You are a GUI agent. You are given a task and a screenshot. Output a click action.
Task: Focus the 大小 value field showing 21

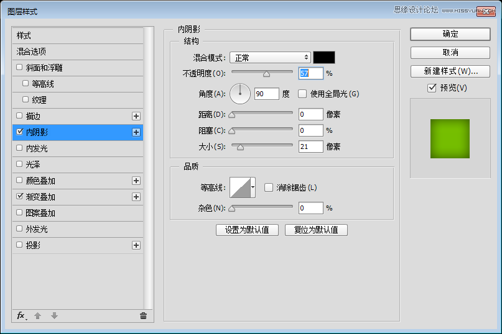(x=311, y=147)
